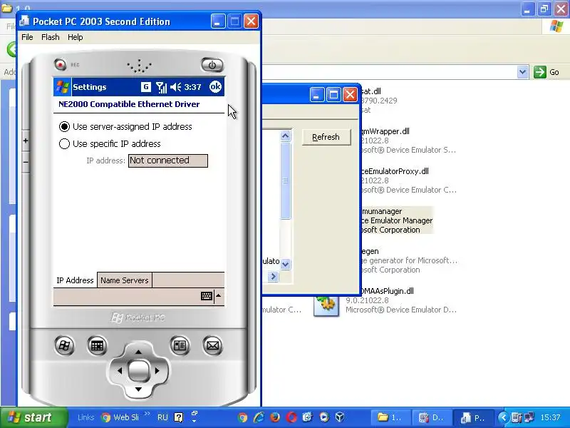
Task: Click the D-pad left arrow
Action: (120, 371)
